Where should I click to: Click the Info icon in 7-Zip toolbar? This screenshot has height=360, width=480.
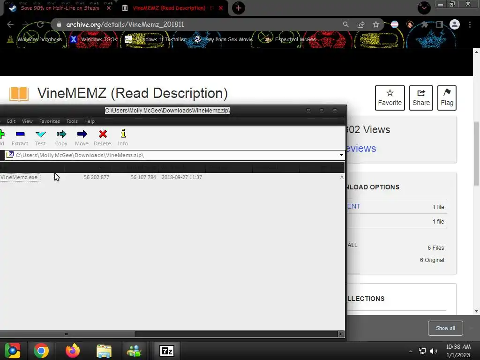[123, 134]
